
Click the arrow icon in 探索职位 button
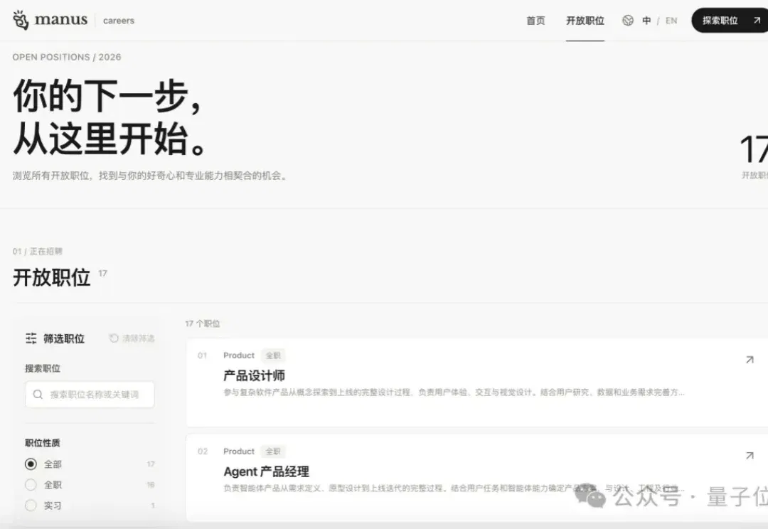point(757,20)
